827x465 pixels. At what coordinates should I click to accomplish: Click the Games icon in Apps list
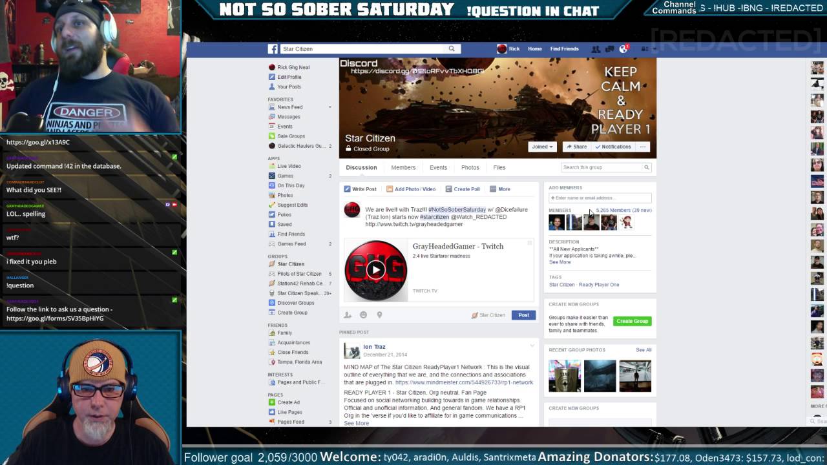pos(272,176)
